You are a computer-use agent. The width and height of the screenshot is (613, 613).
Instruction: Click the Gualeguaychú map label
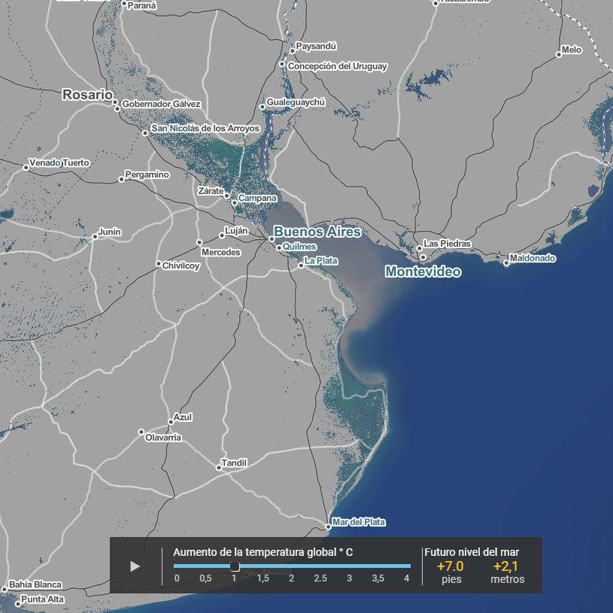tap(296, 102)
